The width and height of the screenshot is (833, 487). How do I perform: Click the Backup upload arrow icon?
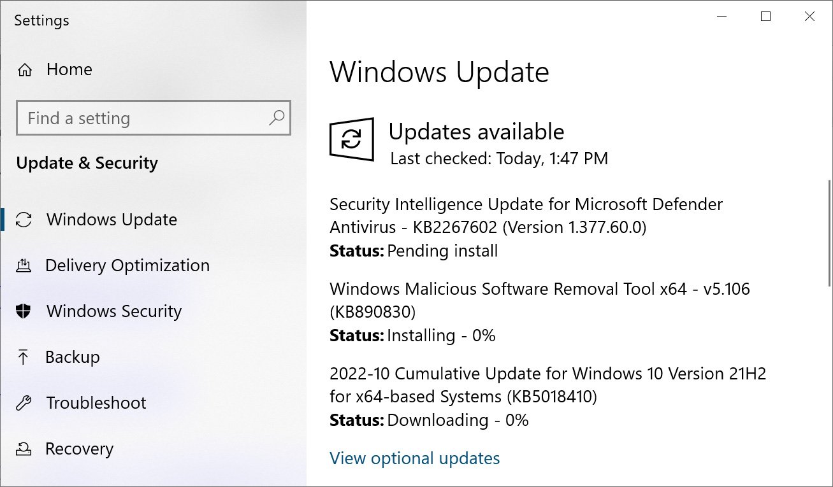pyautogui.click(x=24, y=357)
